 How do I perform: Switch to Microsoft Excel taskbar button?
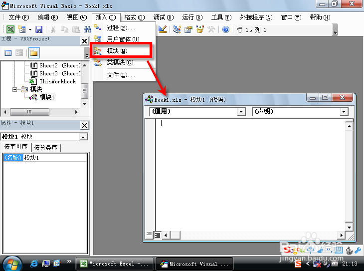click(x=115, y=264)
